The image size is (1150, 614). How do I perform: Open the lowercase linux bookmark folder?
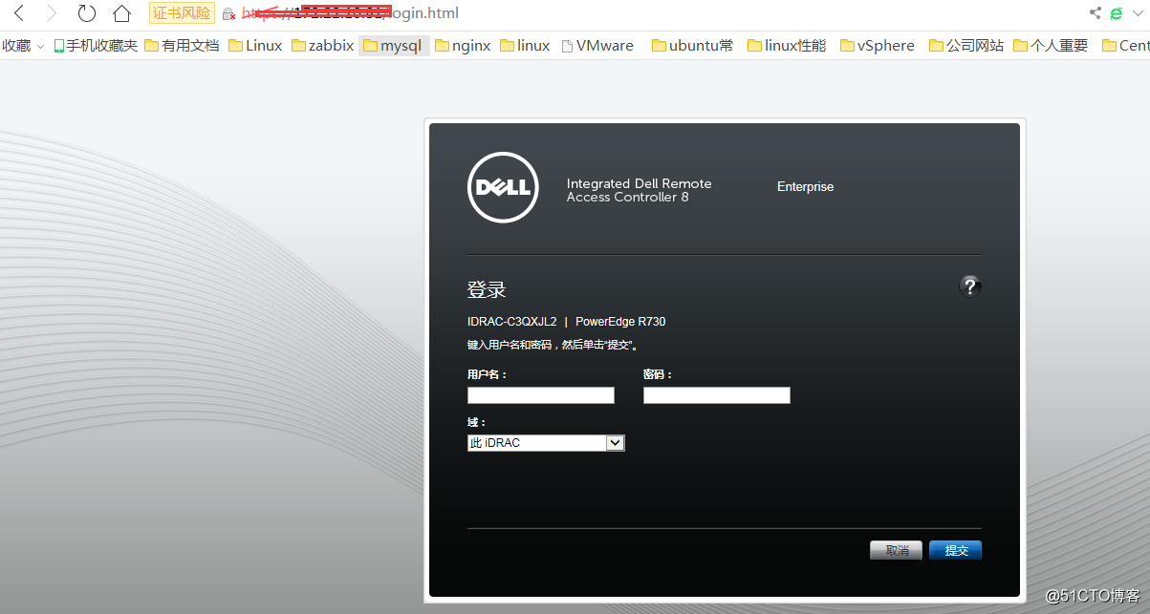click(x=525, y=45)
